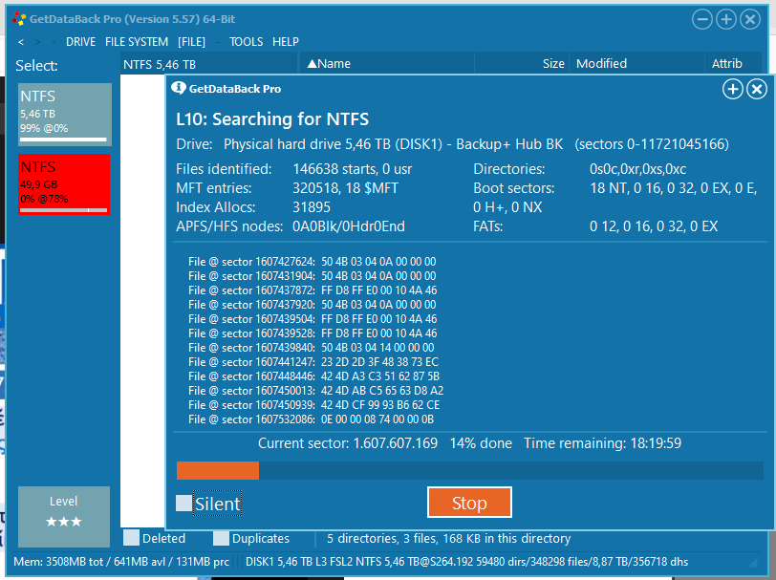This screenshot has height=580, width=776.
Task: Click the Level three-star button
Action: [x=64, y=516]
